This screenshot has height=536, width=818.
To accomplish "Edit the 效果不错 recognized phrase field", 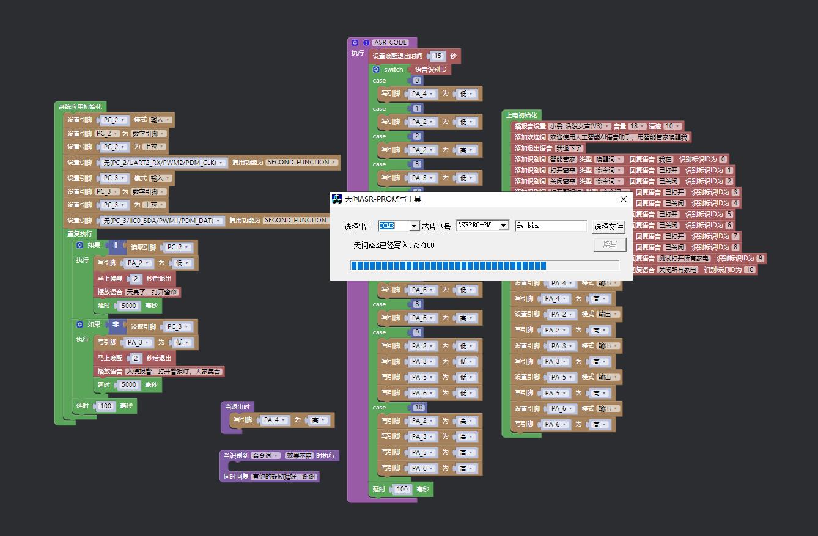I will tap(299, 456).
